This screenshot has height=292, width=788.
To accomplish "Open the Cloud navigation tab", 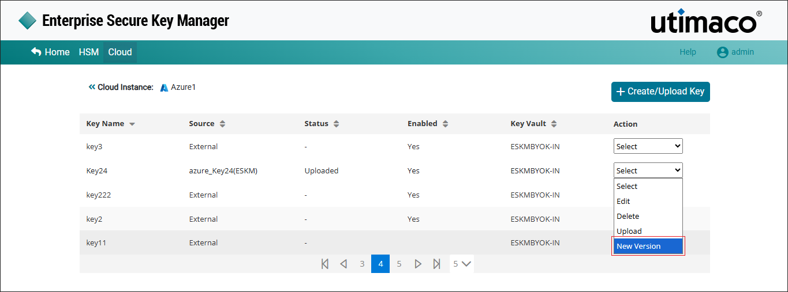I will pyautogui.click(x=120, y=52).
